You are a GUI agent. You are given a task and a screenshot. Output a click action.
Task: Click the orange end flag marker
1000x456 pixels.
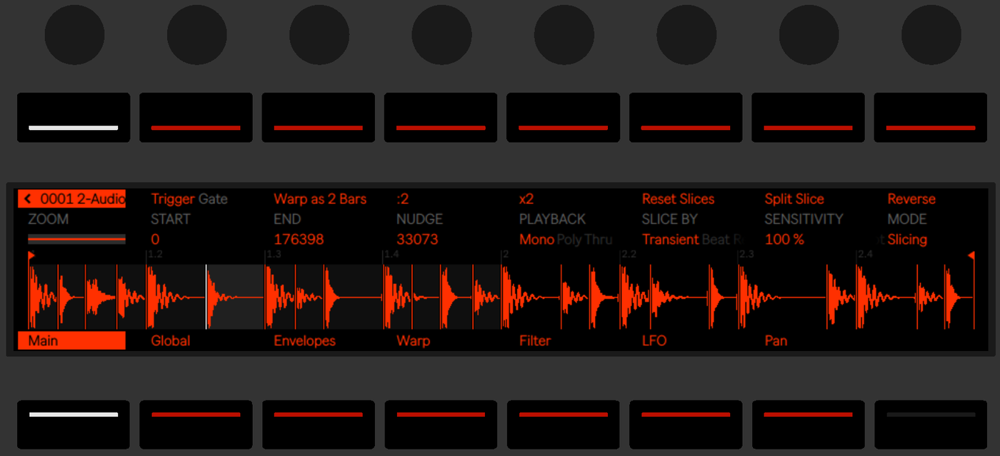coord(971,255)
